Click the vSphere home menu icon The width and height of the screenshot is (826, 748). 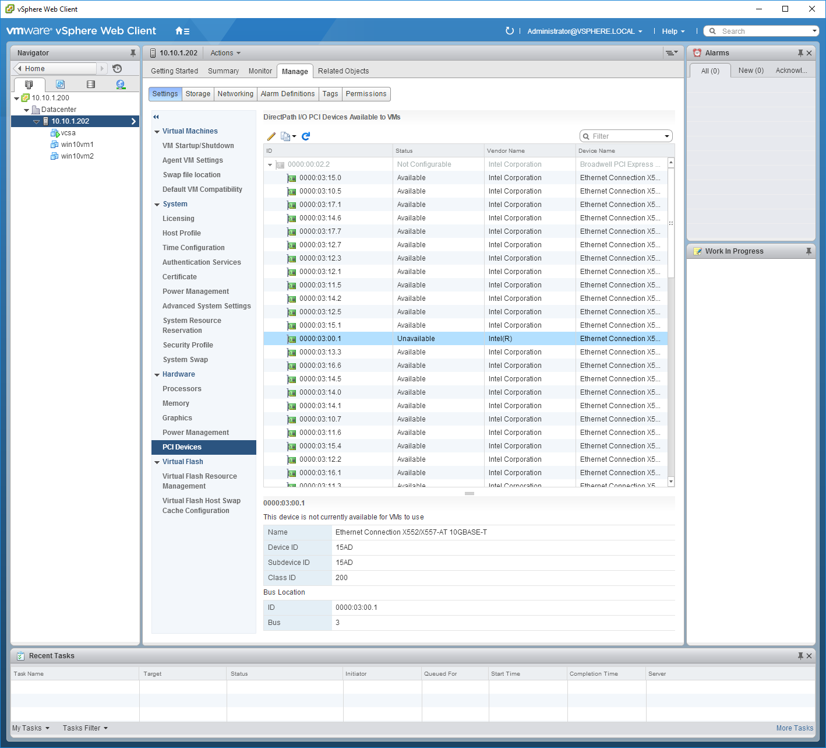click(182, 31)
